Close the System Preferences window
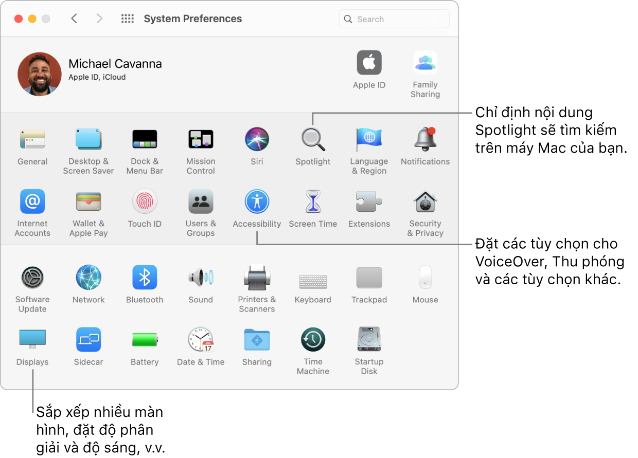This screenshot has width=638, height=458. click(x=19, y=19)
